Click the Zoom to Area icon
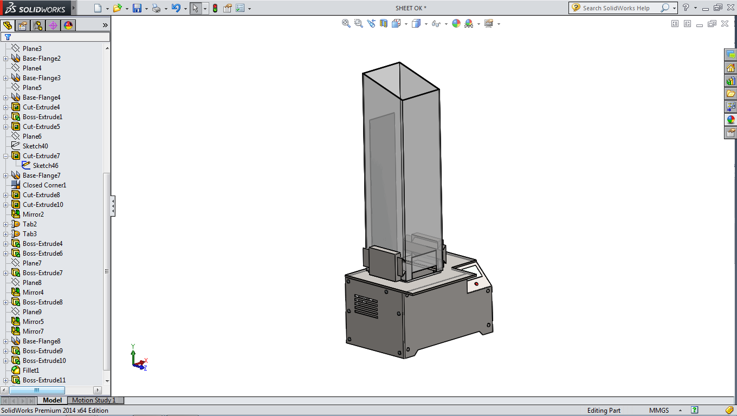 point(359,23)
